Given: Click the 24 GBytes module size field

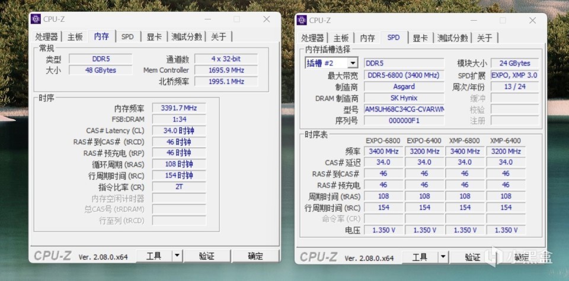Looking at the screenshot, I should (514, 63).
